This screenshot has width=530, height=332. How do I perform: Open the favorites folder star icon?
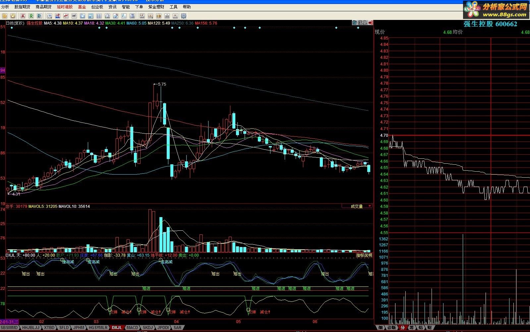[x=83, y=16]
